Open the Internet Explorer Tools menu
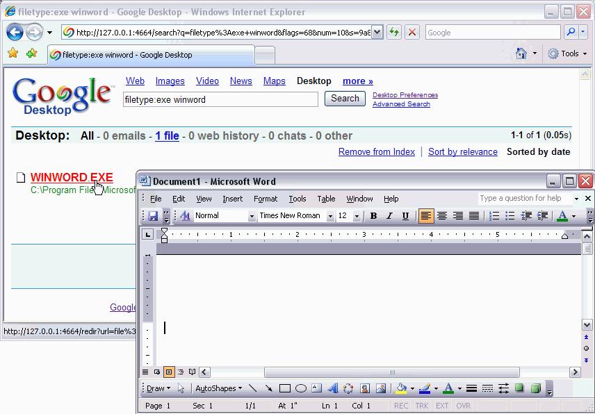 (567, 53)
